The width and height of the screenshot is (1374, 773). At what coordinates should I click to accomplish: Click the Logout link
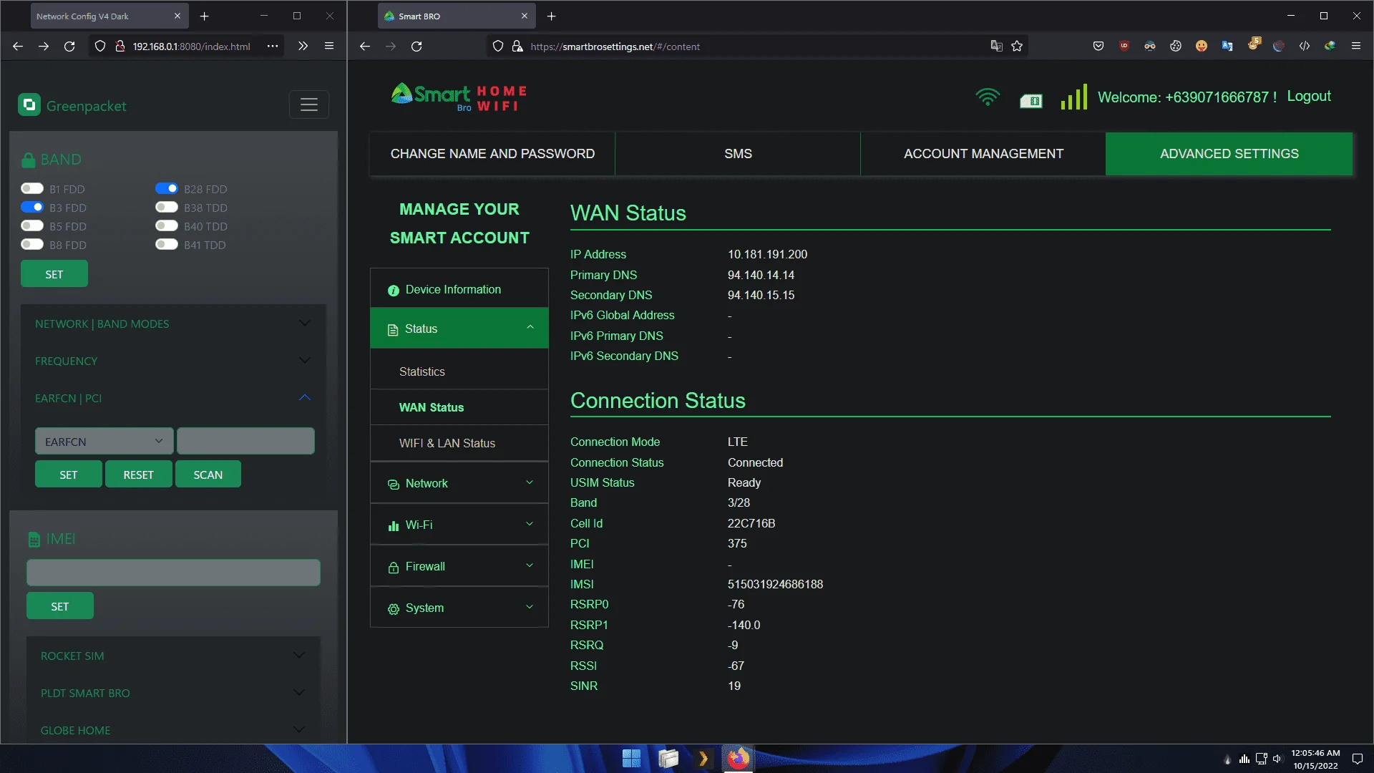pyautogui.click(x=1309, y=96)
